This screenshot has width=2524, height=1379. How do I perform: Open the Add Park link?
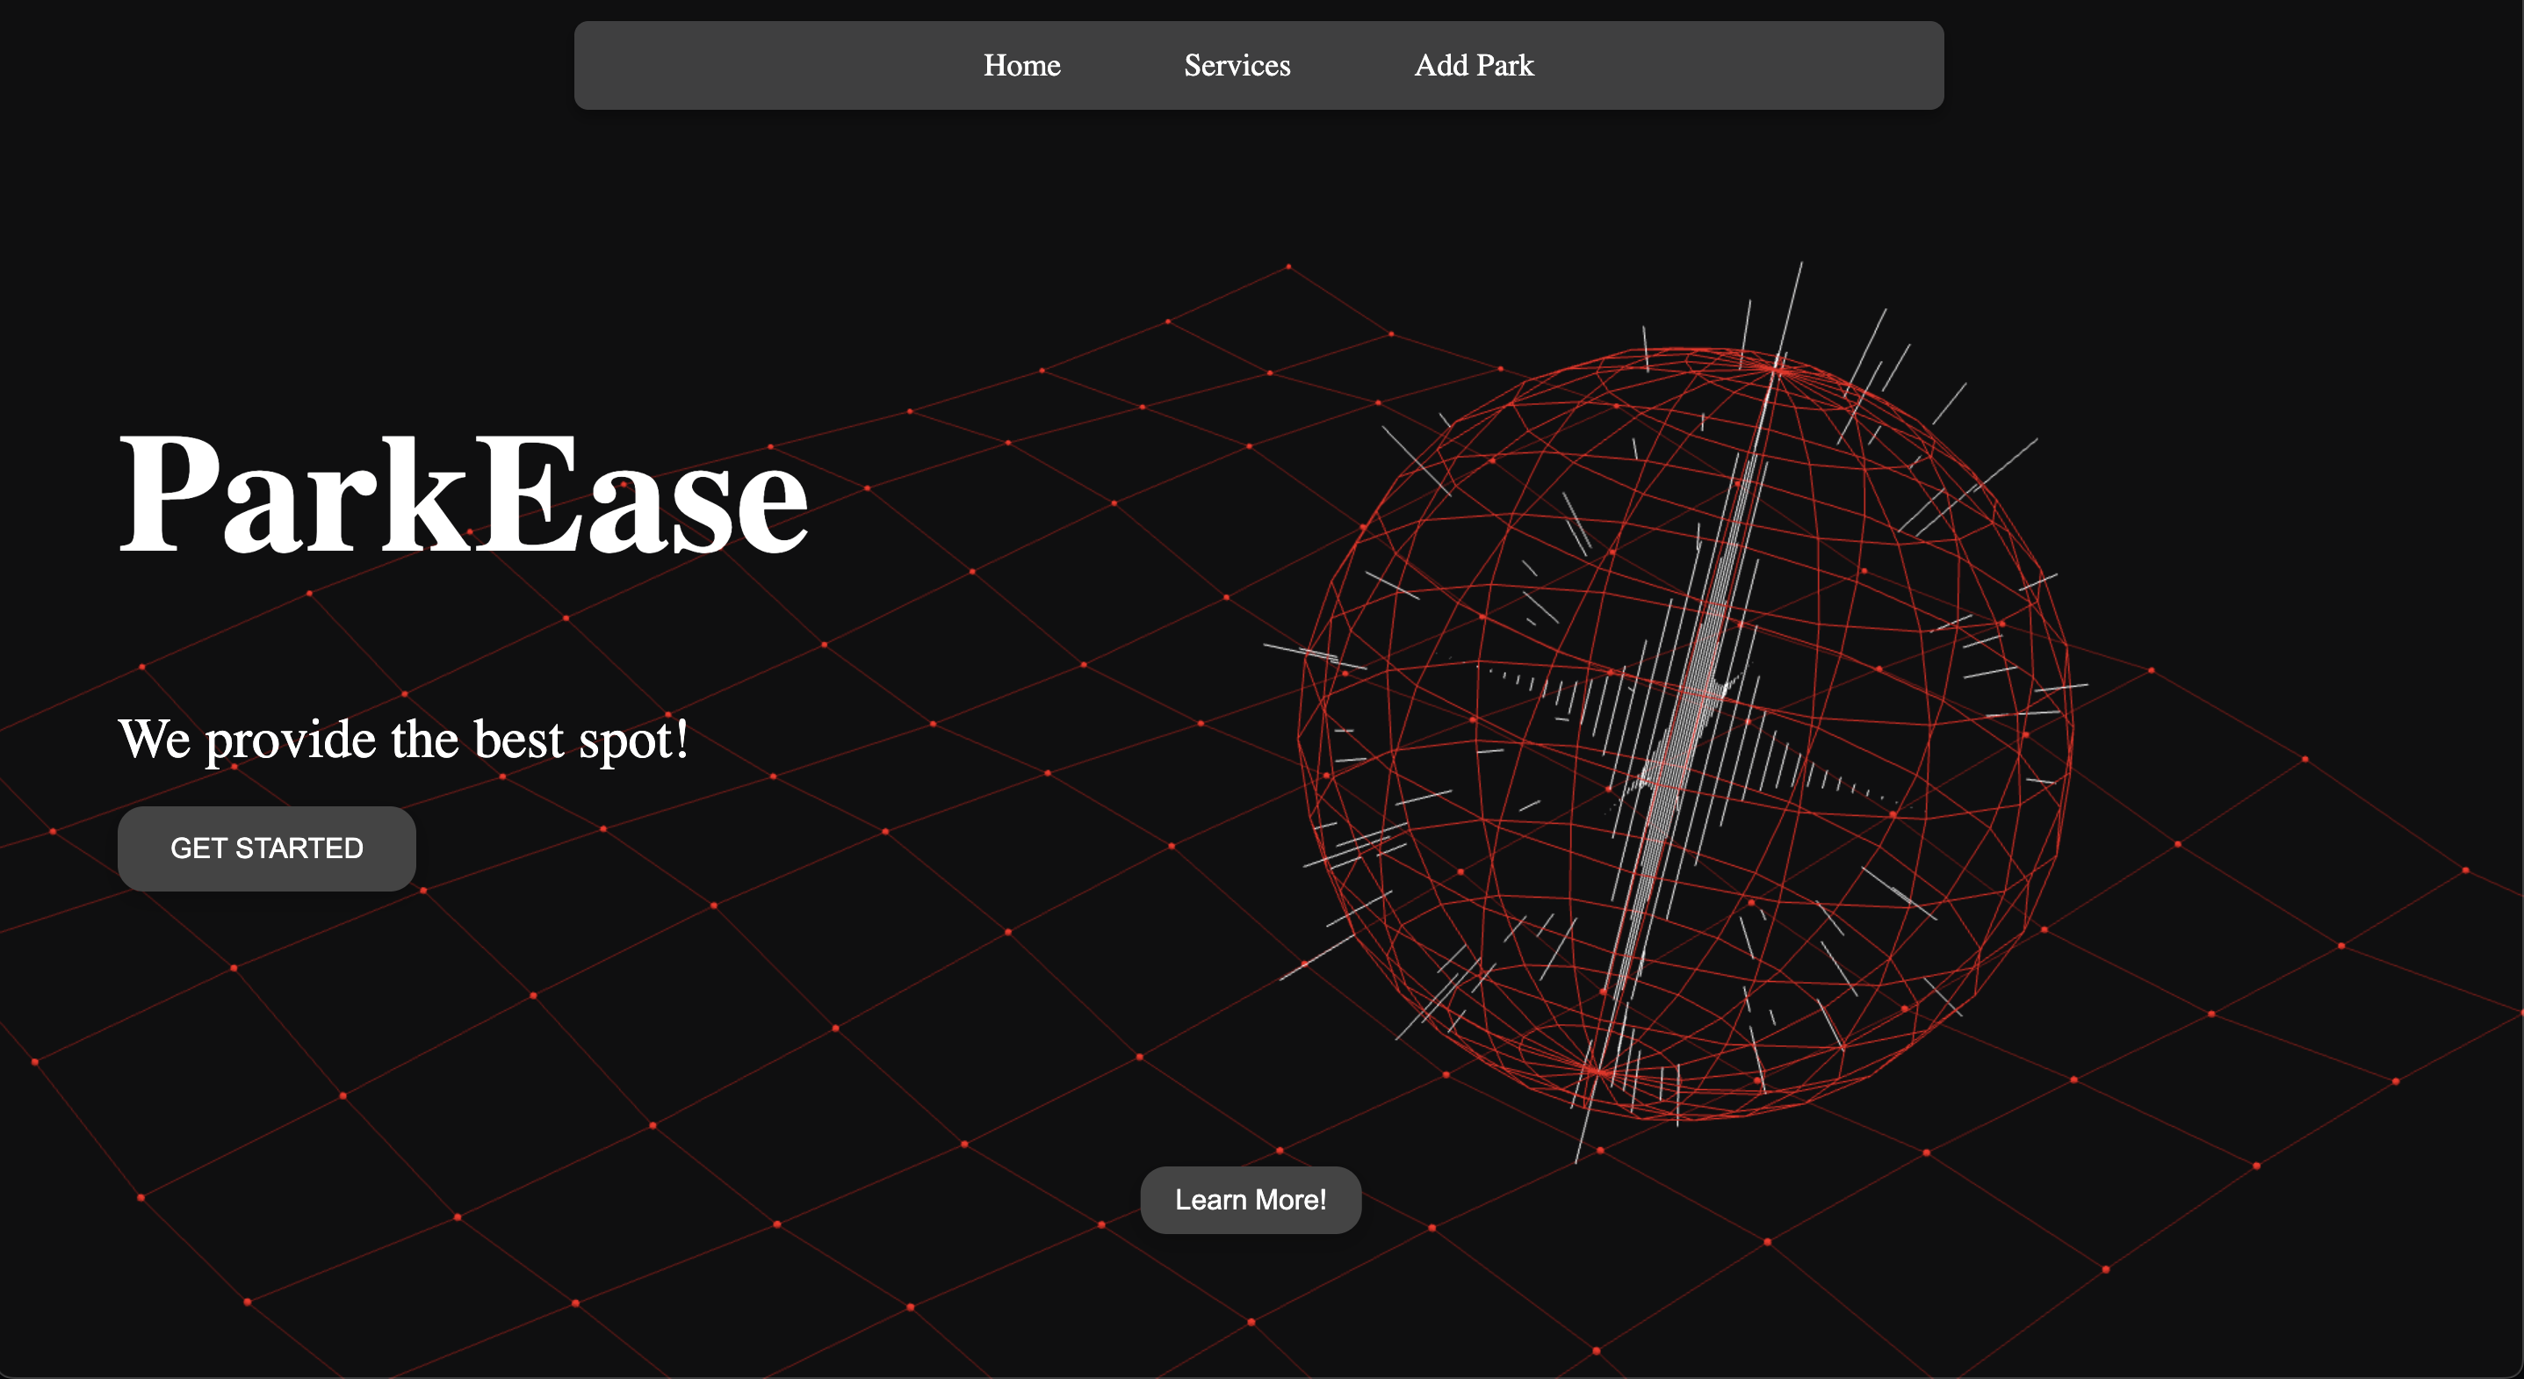pyautogui.click(x=1474, y=66)
